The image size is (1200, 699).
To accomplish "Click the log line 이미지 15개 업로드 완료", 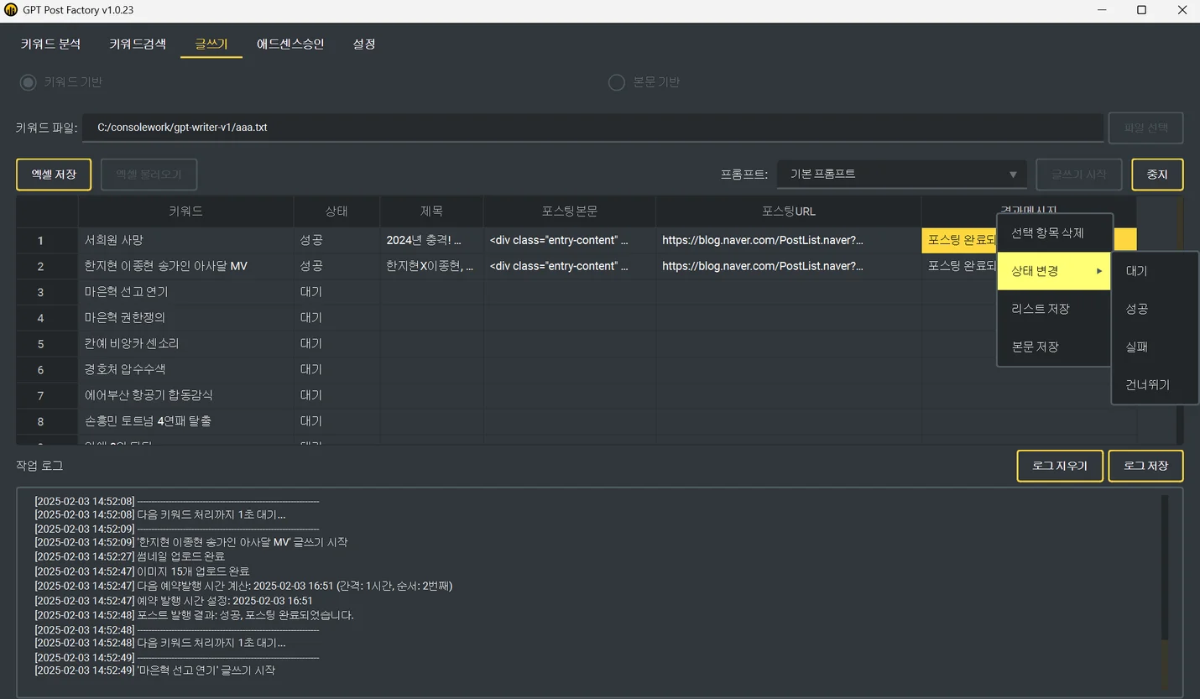I will [142, 571].
